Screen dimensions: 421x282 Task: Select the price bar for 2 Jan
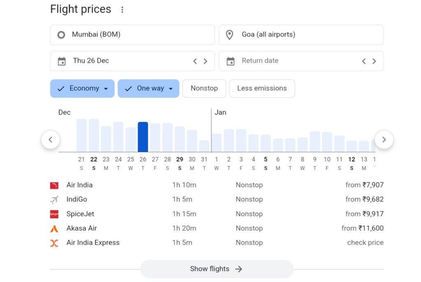click(229, 141)
